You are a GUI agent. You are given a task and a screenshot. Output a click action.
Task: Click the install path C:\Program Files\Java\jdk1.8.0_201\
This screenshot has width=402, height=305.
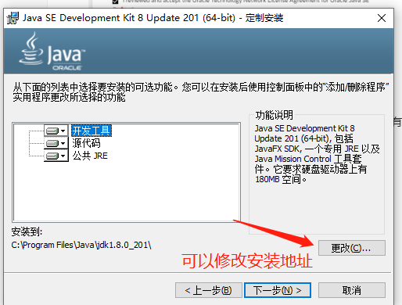(x=81, y=245)
